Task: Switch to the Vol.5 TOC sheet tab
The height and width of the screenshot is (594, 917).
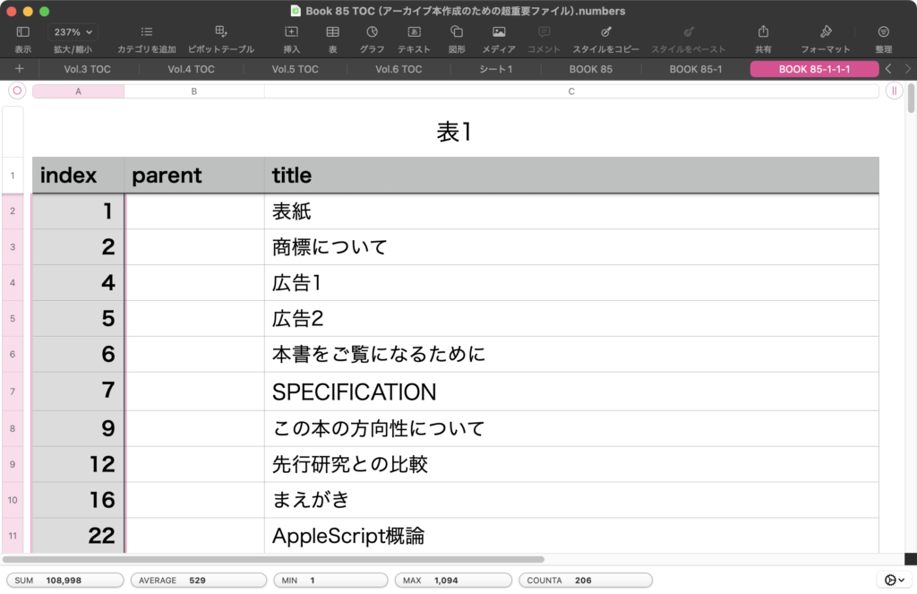Action: point(295,69)
